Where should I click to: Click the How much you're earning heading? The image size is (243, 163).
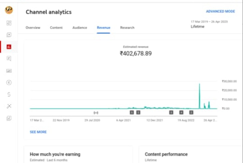tap(55, 154)
